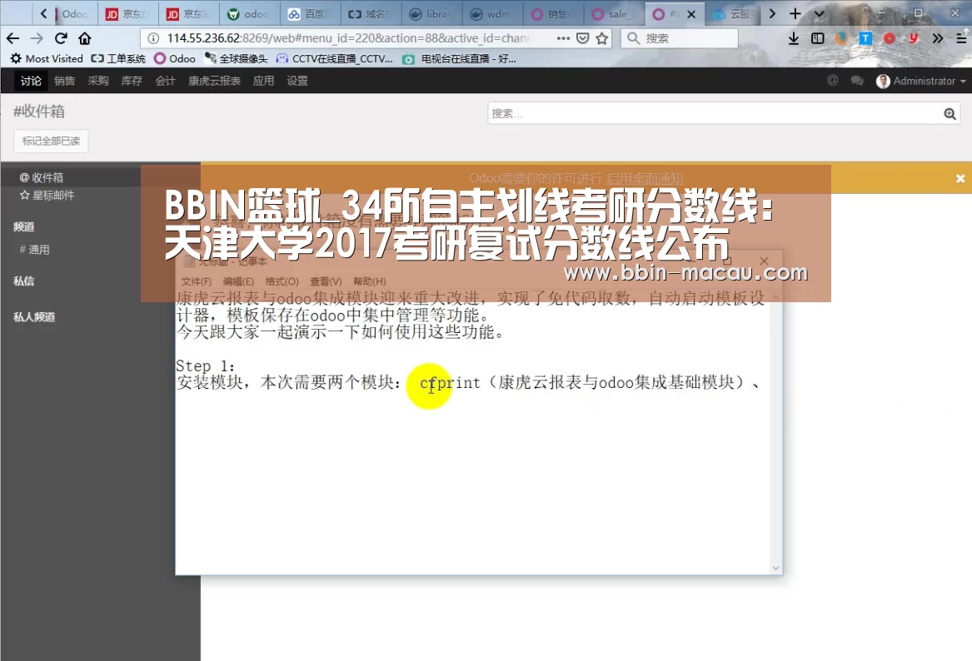The width and height of the screenshot is (972, 661).
Task: Open the Odoo bookmark
Action: 175,59
